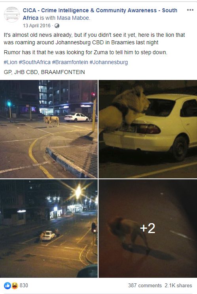Open Masa Maboe's tagged profile
Image resolution: width=197 pixels, height=294 pixels.
pyautogui.click(x=73, y=18)
